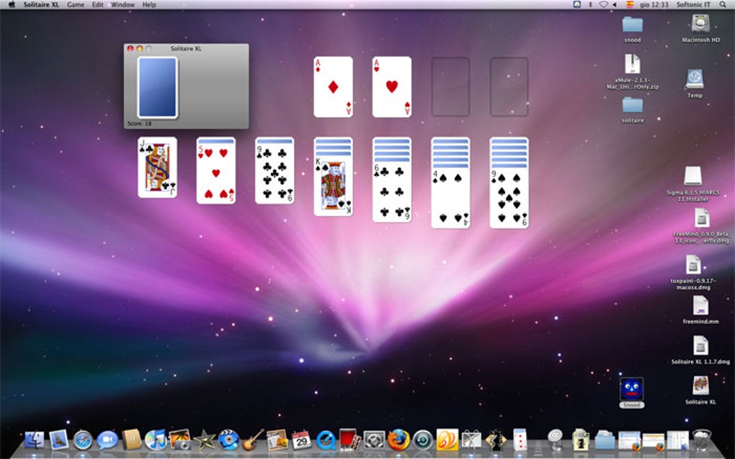Viewport: 735px width, 459px height.
Task: Launch GarageBand guitar icon in Dock
Action: click(x=253, y=440)
